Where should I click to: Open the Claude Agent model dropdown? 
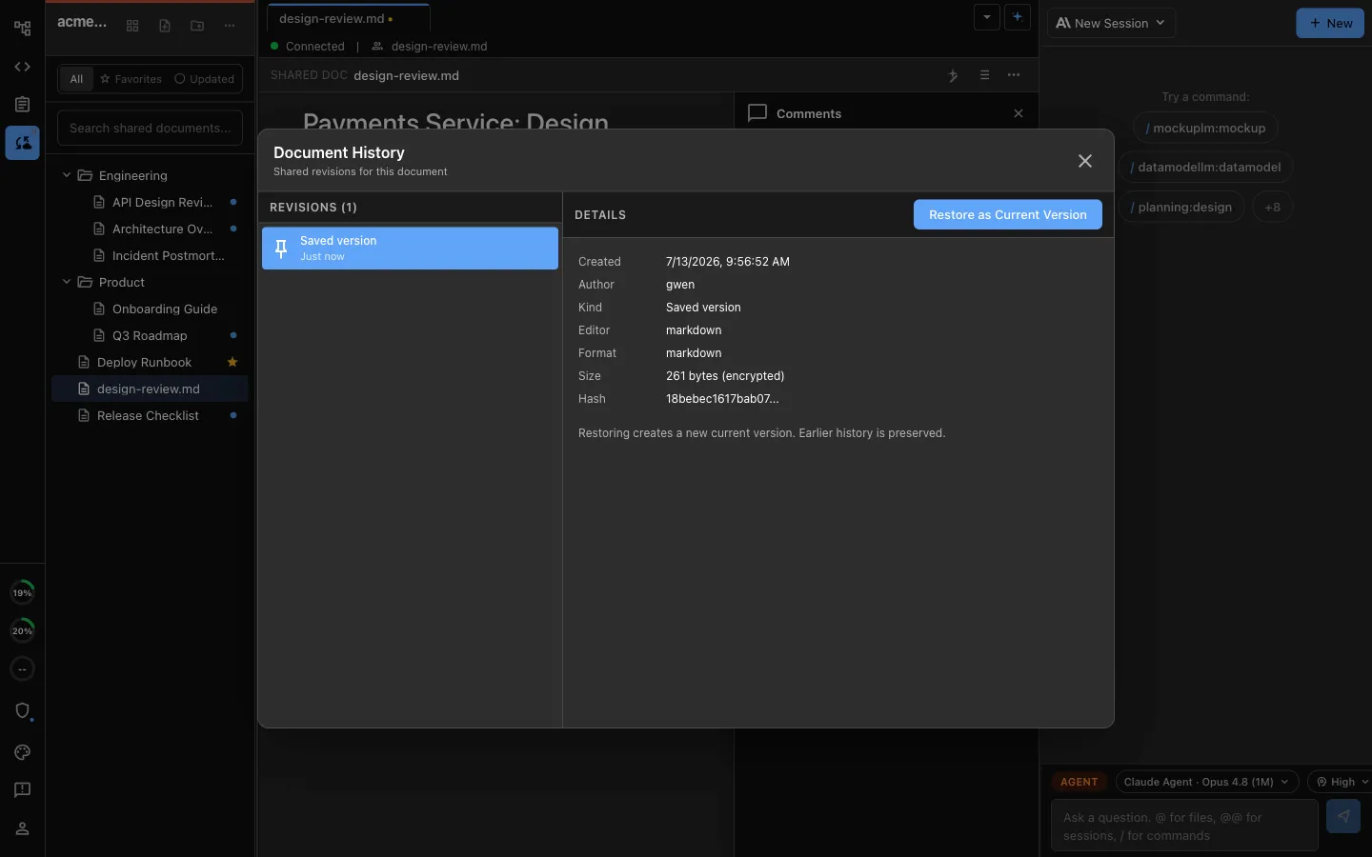[x=1207, y=782]
